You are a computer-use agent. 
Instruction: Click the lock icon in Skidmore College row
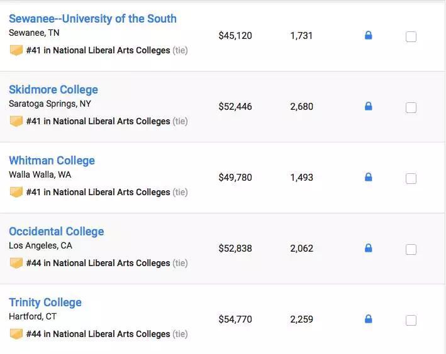click(368, 106)
